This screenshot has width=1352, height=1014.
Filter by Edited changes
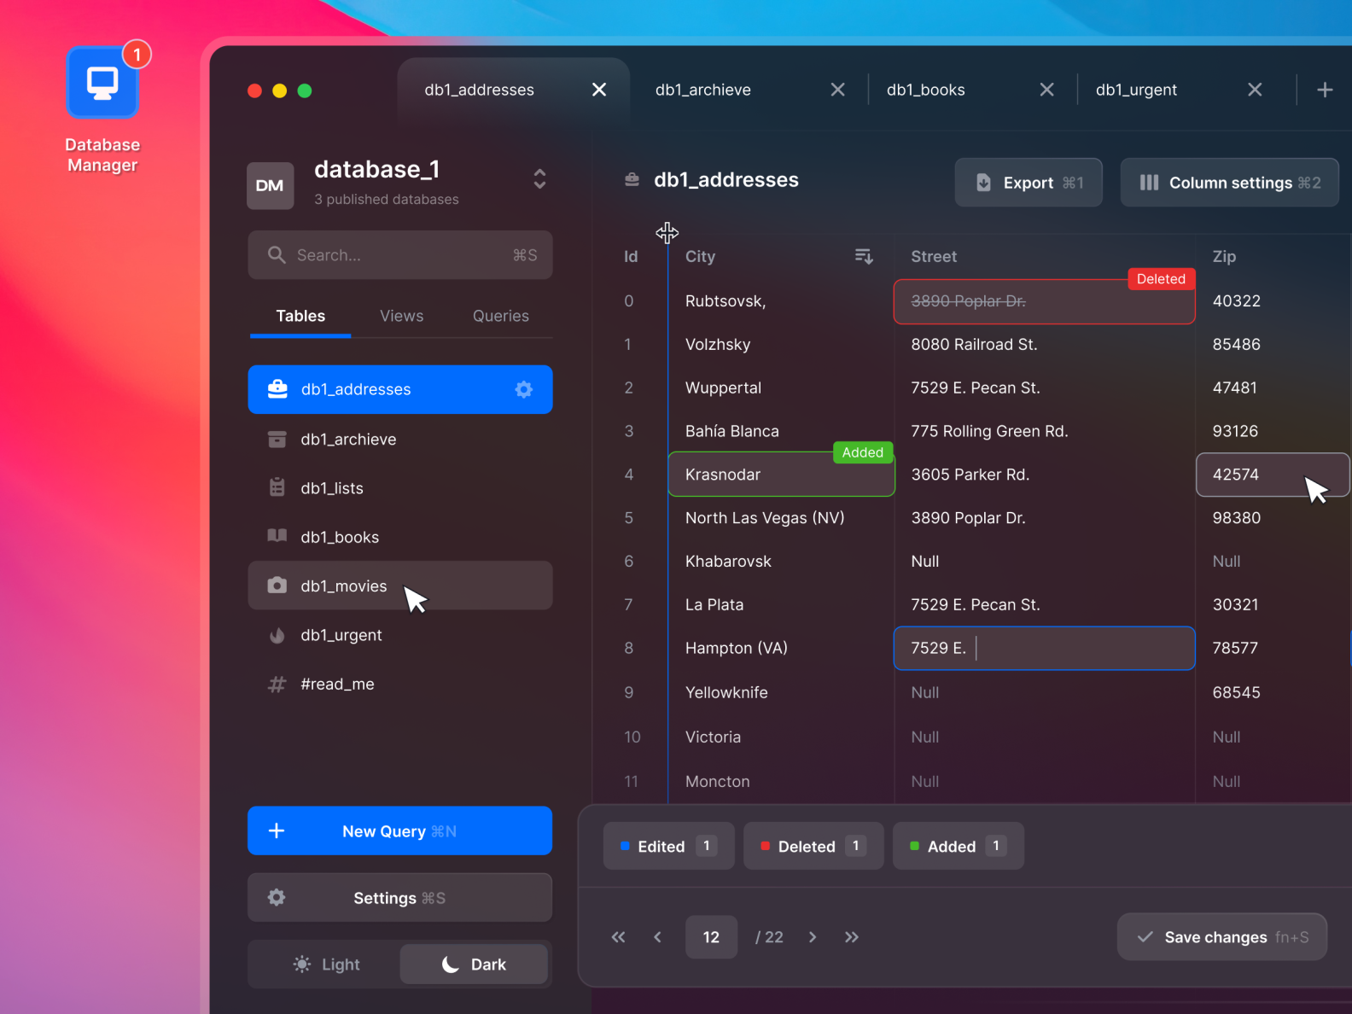(668, 847)
